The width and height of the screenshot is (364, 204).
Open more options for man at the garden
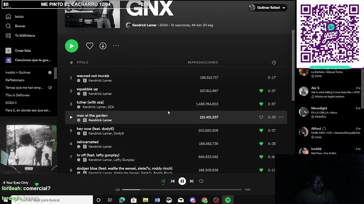[x=281, y=117]
